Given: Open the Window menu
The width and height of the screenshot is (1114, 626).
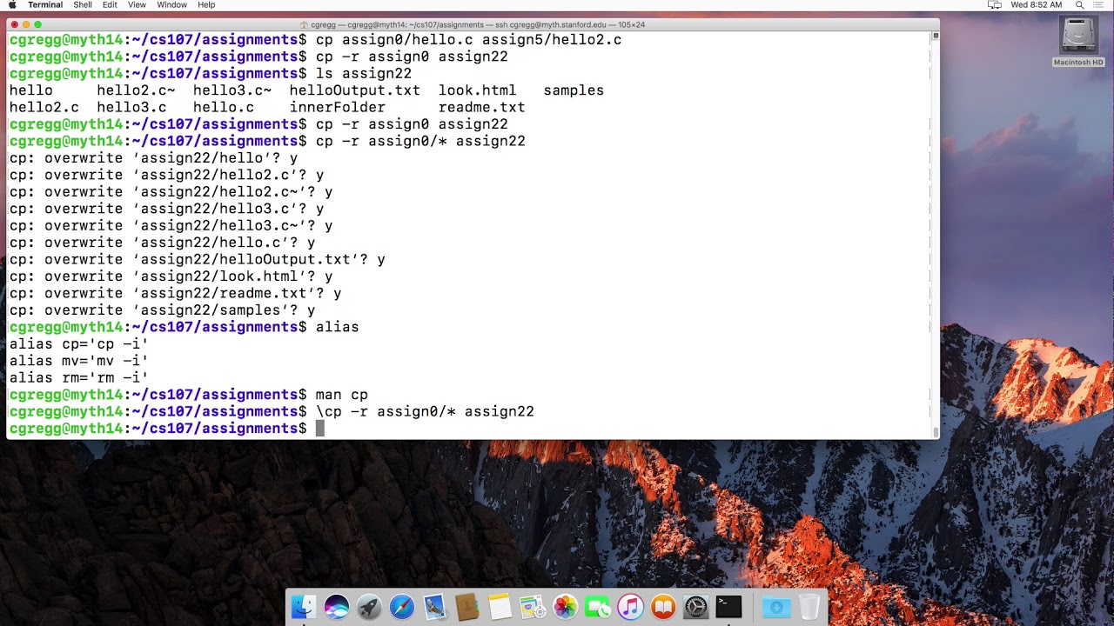Looking at the screenshot, I should tap(172, 5).
